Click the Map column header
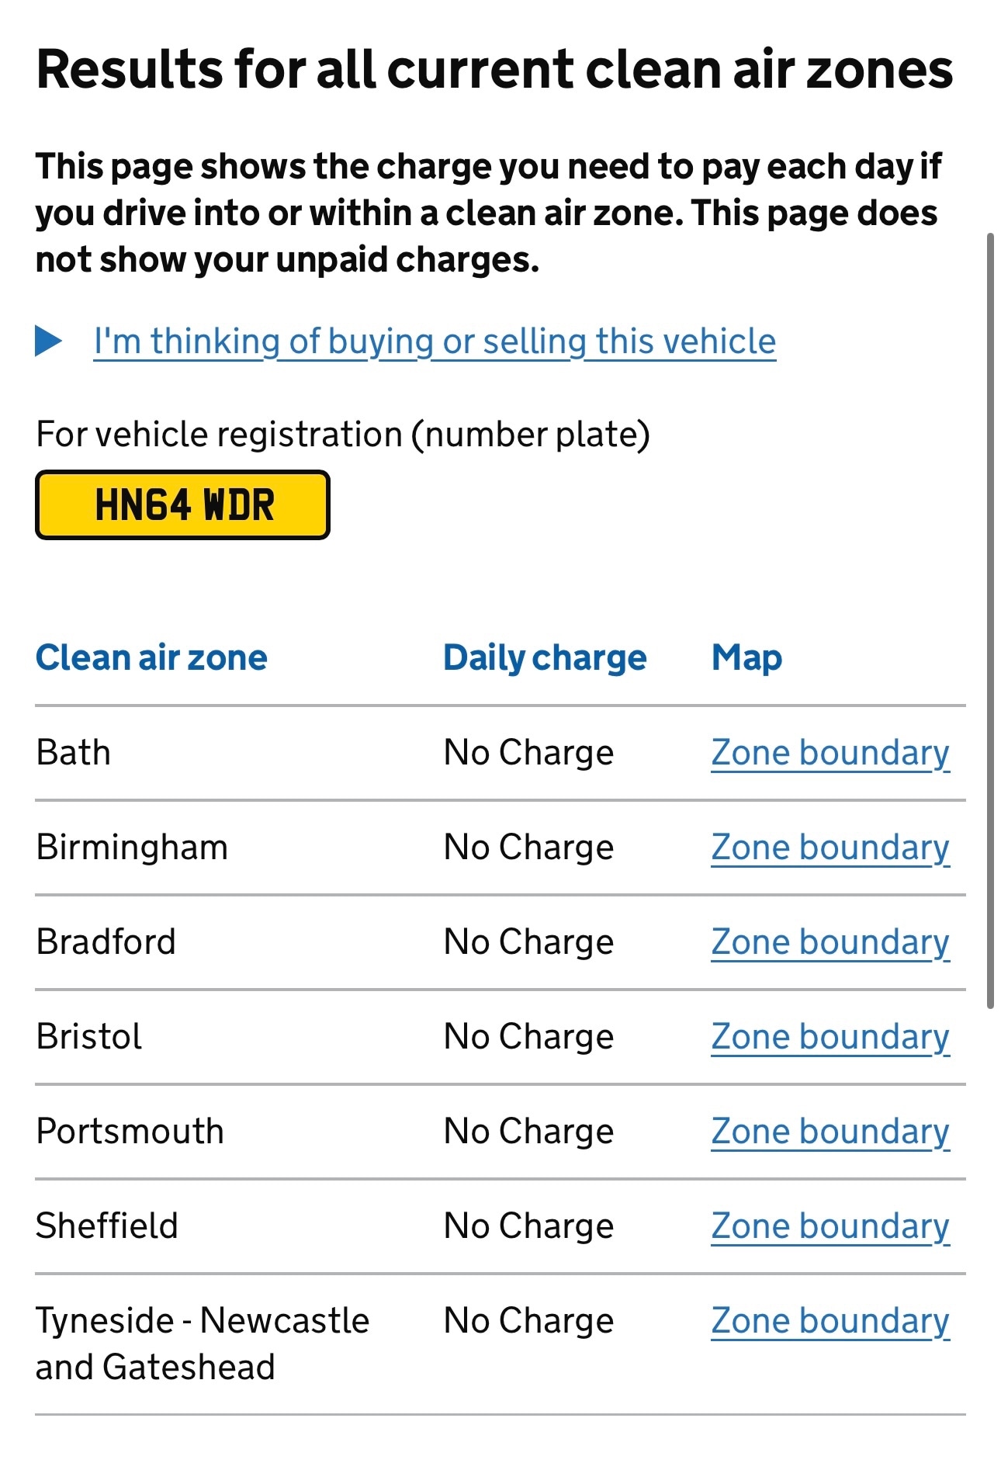The height and width of the screenshot is (1477, 1001). 746,658
